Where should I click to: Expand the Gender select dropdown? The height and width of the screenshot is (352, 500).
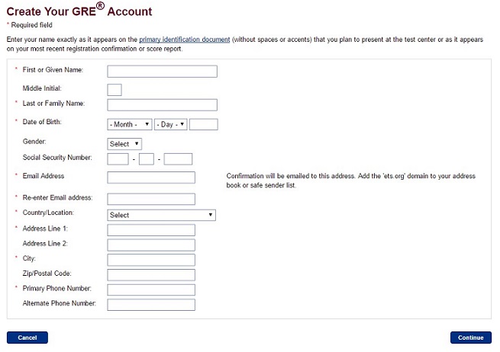click(x=124, y=144)
